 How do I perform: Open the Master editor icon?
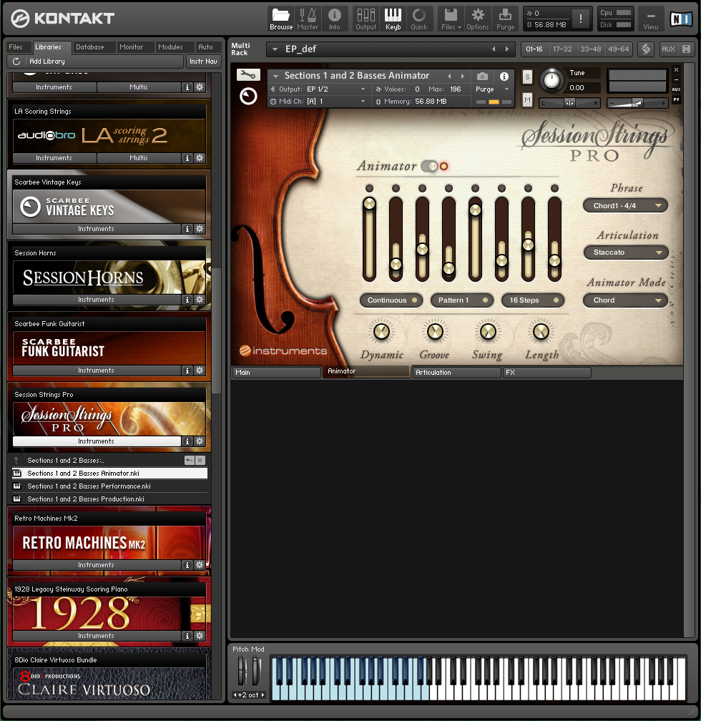(x=308, y=19)
